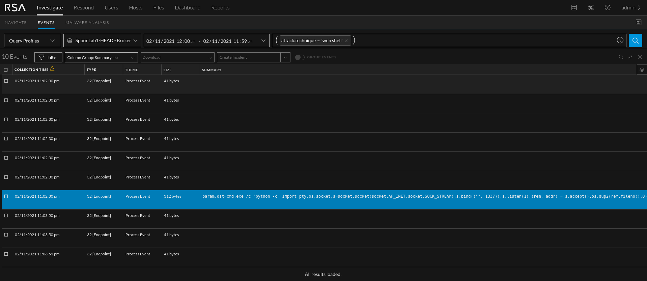This screenshot has height=281, width=647.
Task: Go to the Navigate sub-tab
Action: pyautogui.click(x=16, y=23)
